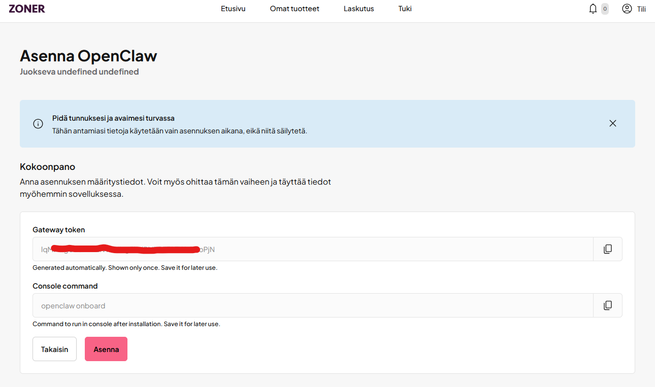This screenshot has height=387, width=655.
Task: Copy the Gateway token with its copy icon
Action: 608,249
